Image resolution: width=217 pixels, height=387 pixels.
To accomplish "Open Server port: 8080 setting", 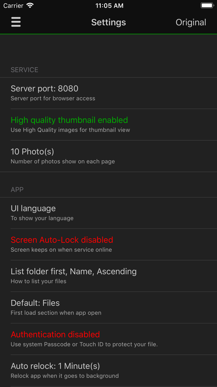I will (x=108, y=93).
